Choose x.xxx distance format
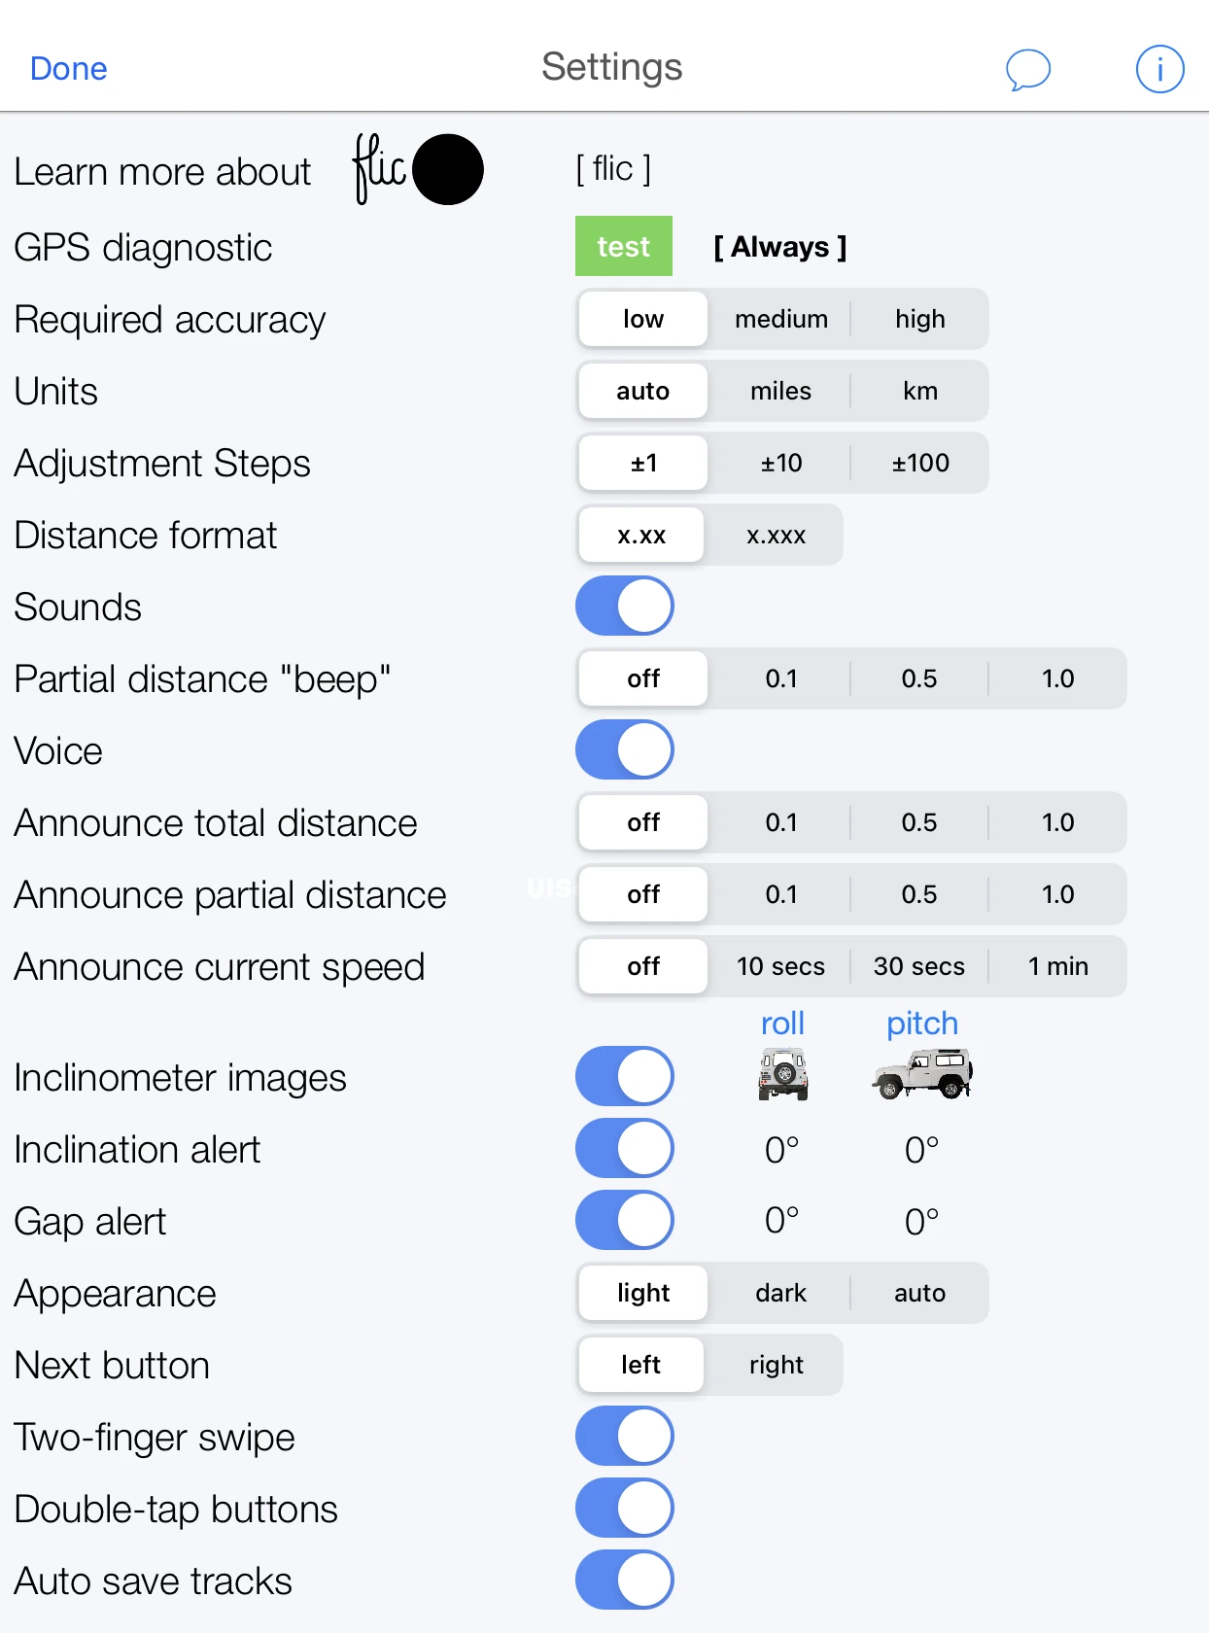This screenshot has width=1209, height=1633. 775,535
